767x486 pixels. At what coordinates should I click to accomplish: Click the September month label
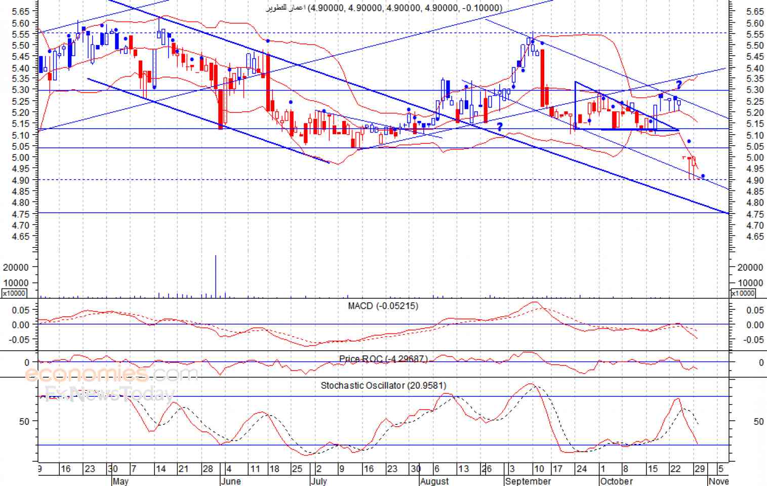[528, 480]
